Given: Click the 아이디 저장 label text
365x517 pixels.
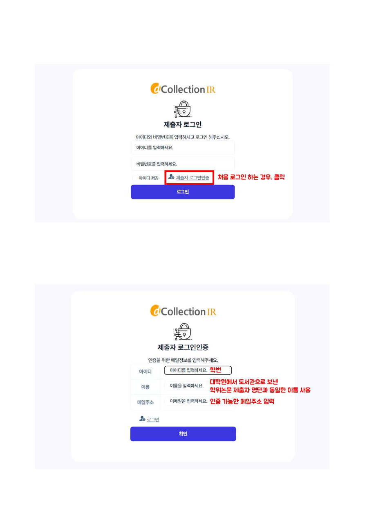Looking at the screenshot, I should click(148, 178).
